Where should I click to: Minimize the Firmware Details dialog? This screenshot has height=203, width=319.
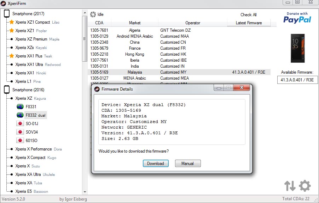coord(219,88)
